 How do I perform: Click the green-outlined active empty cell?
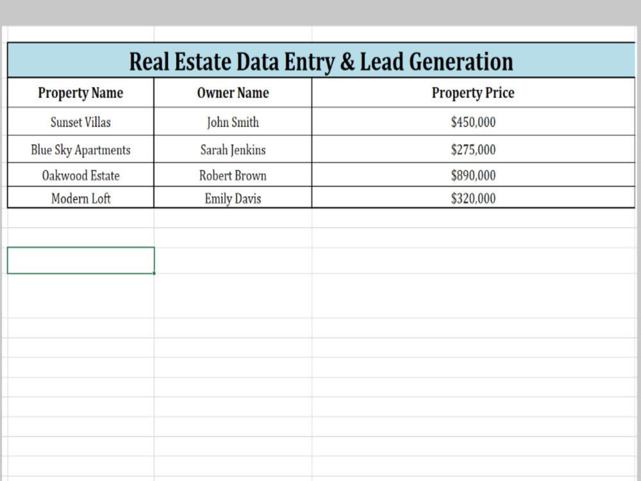coord(81,260)
